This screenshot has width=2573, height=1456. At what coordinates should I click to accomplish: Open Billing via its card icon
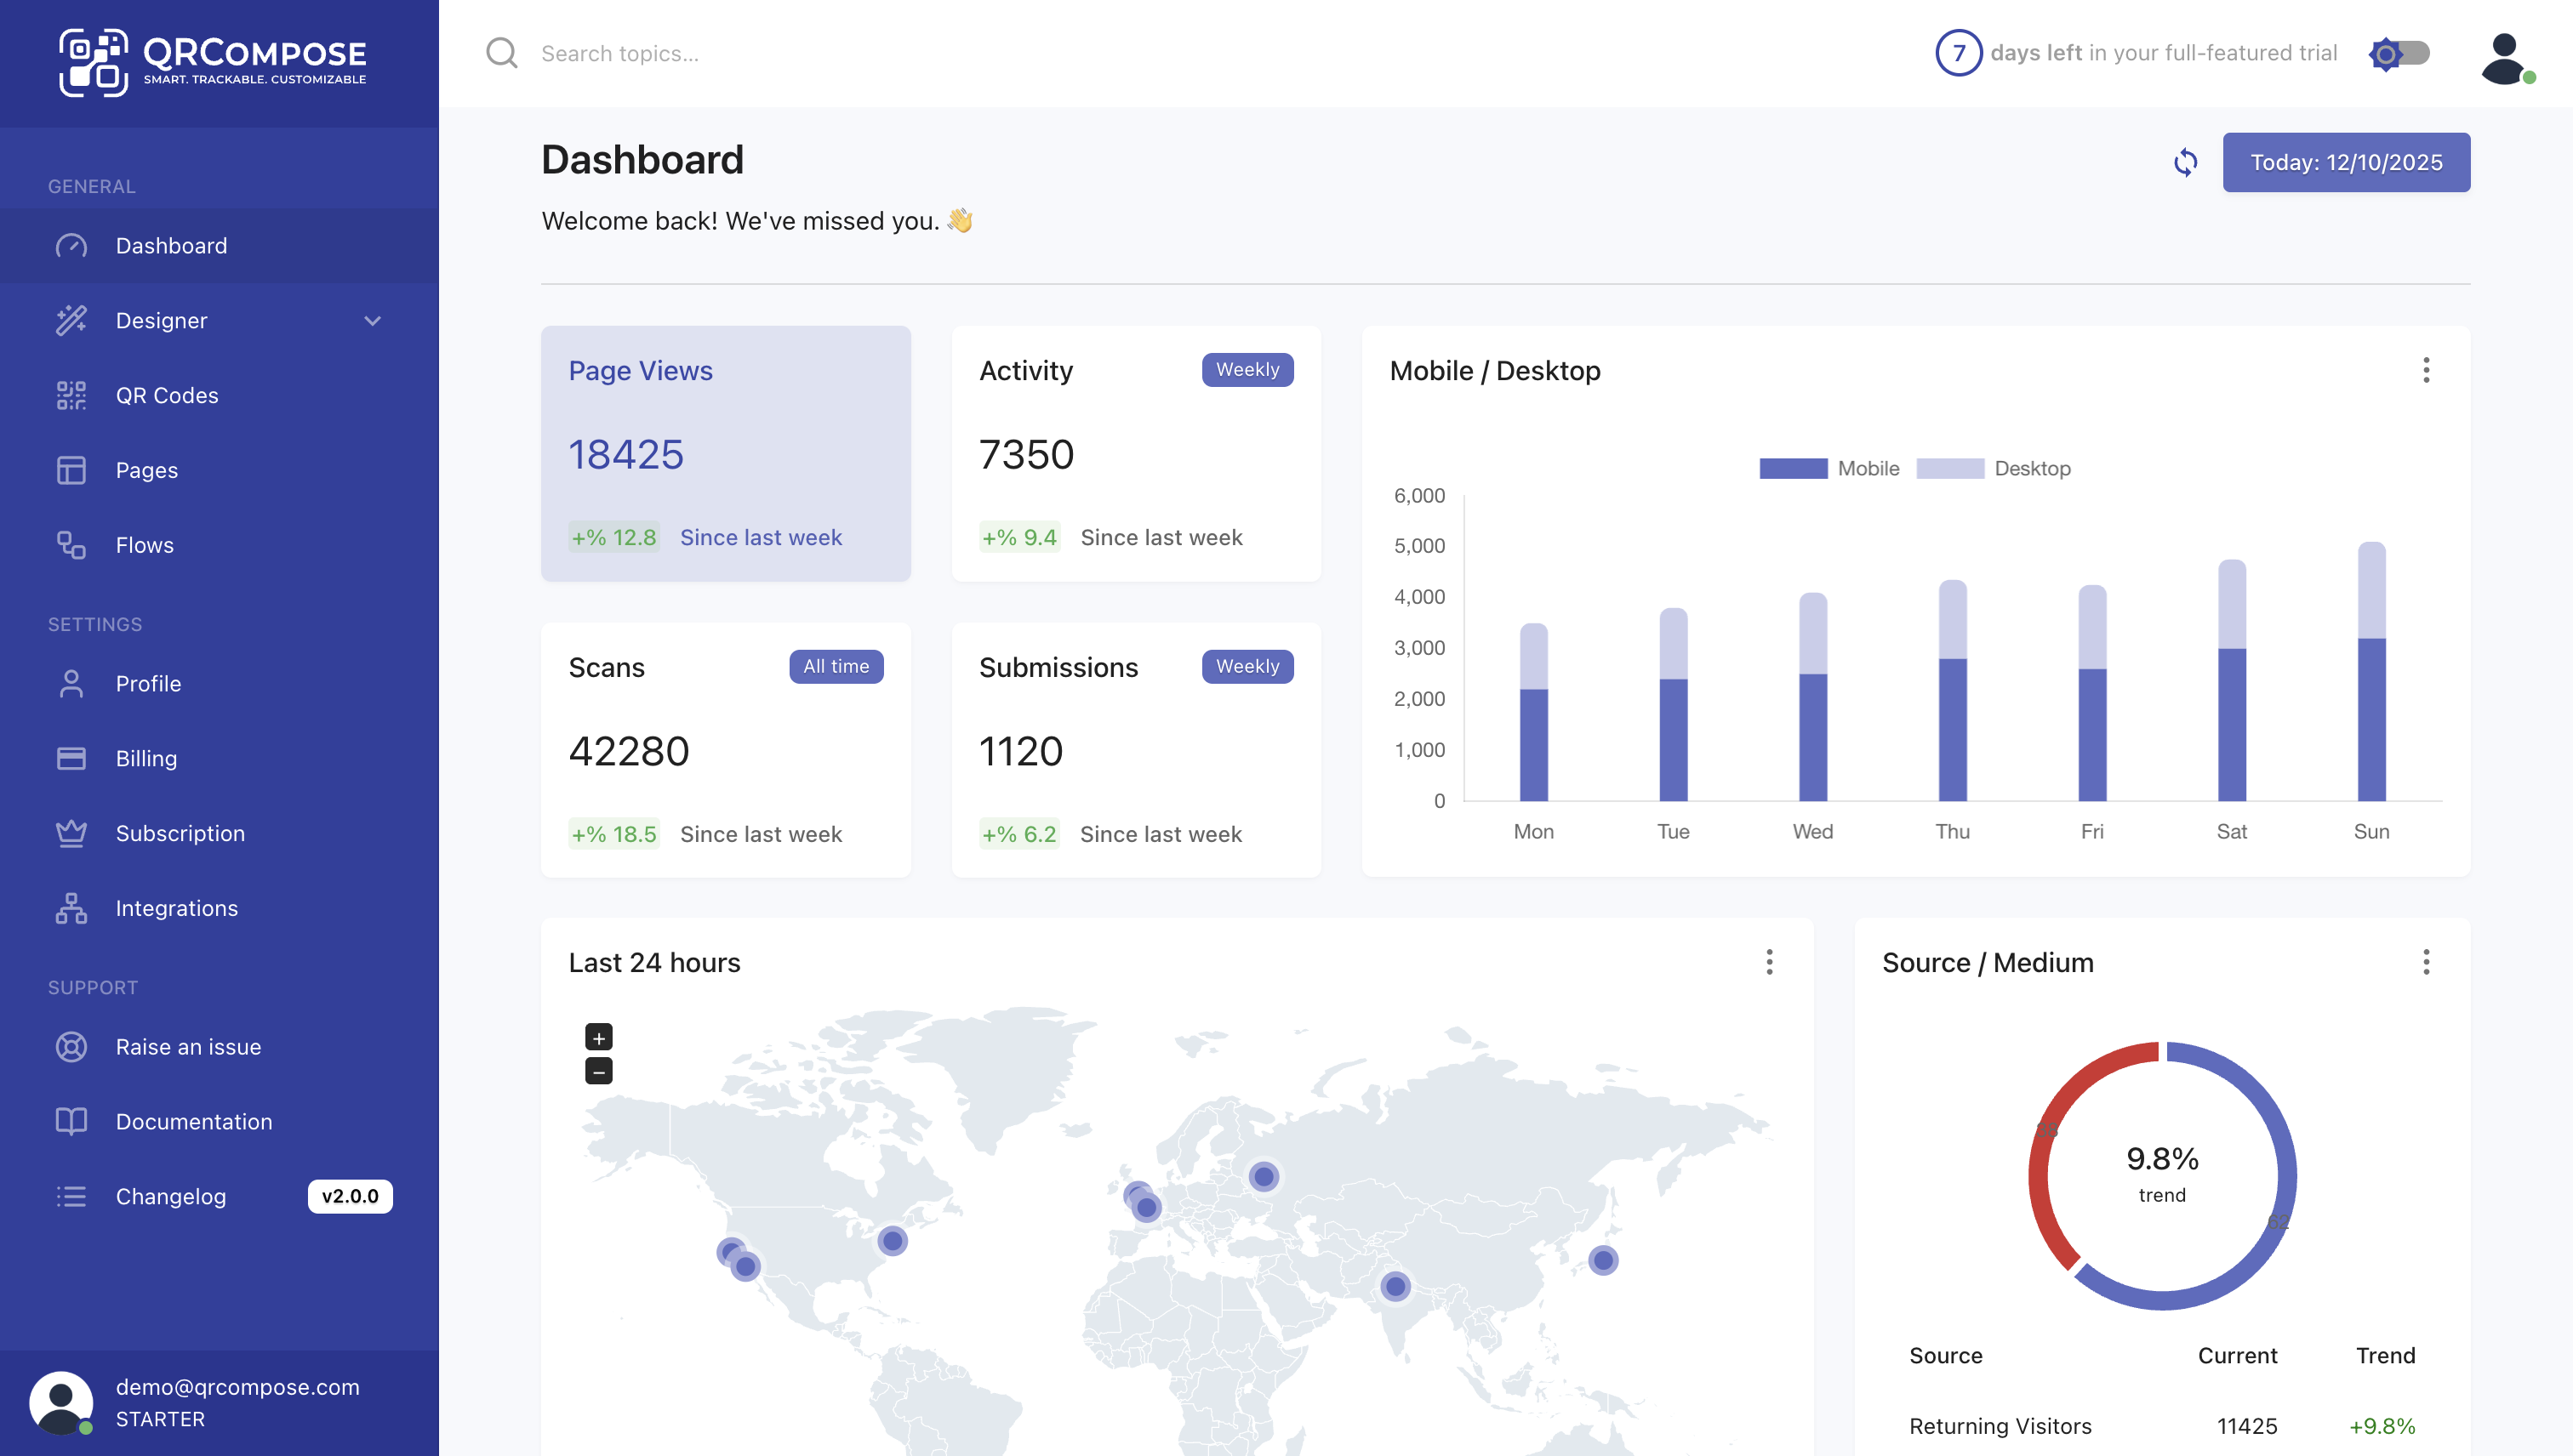click(x=71, y=758)
